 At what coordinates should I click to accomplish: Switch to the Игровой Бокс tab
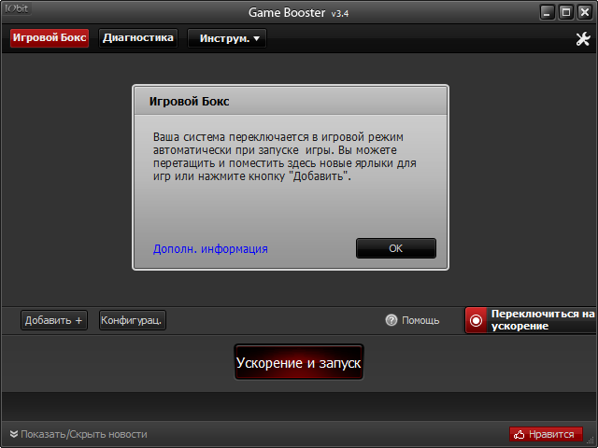50,38
